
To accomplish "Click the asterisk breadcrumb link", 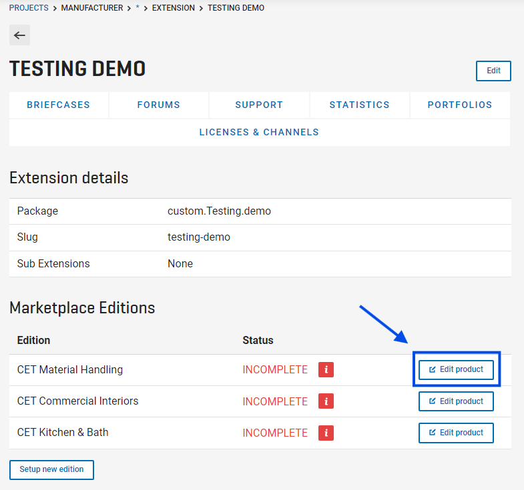I will (x=138, y=8).
